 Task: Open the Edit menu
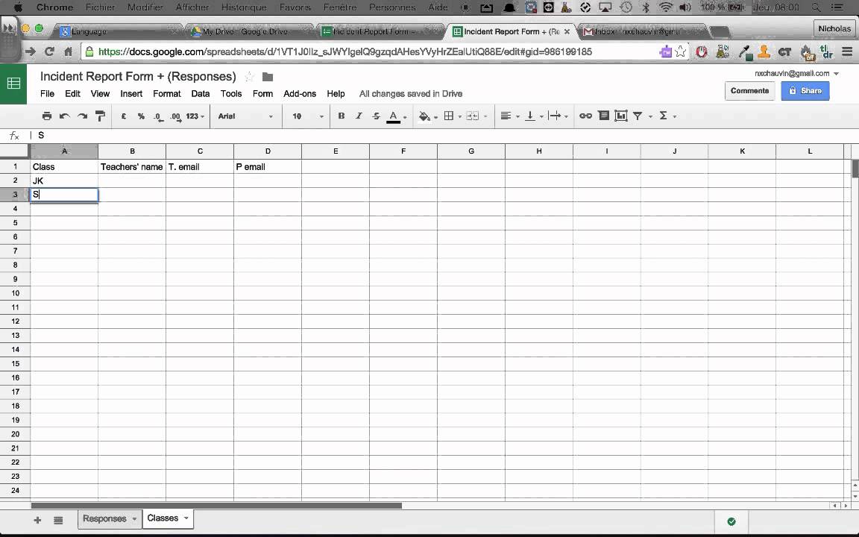click(72, 94)
